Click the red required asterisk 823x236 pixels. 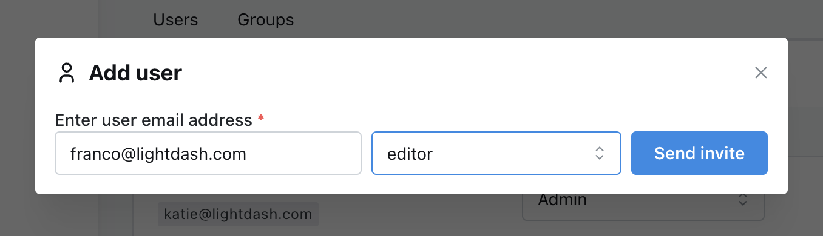tap(261, 118)
